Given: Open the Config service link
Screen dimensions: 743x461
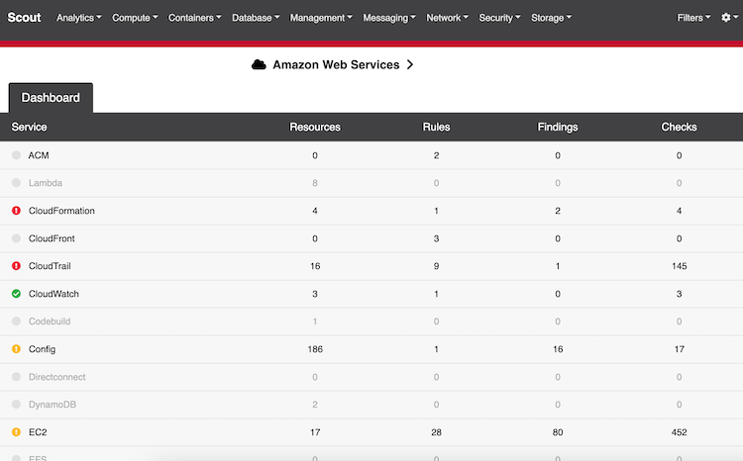Looking at the screenshot, I should tap(42, 349).
